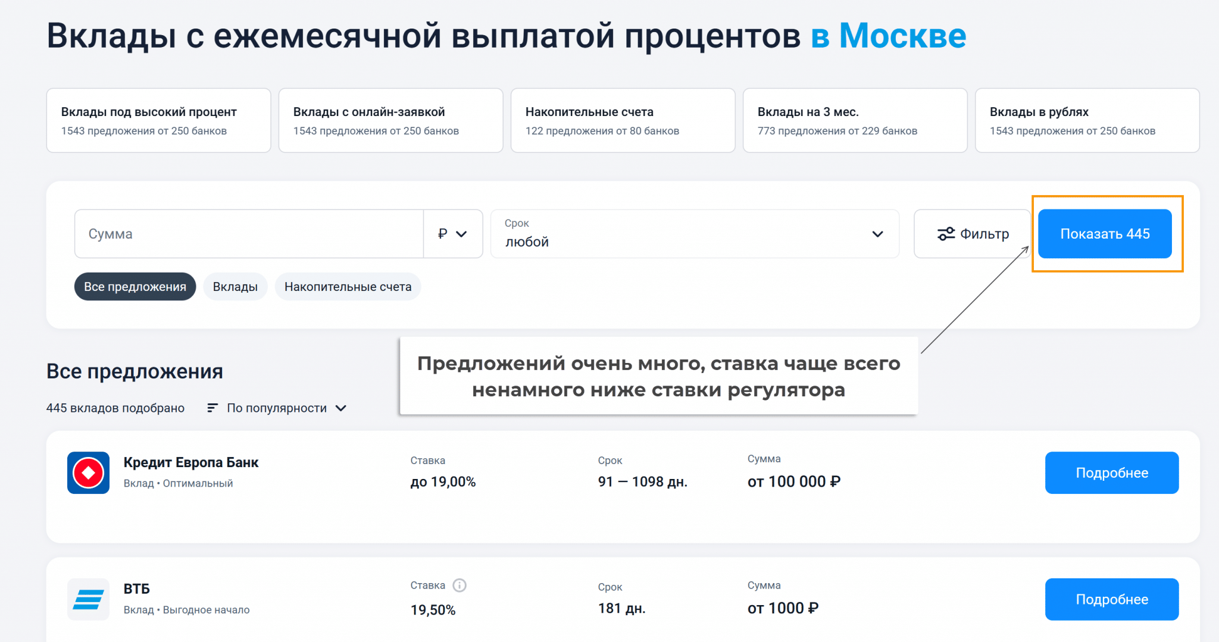Viewport: 1219px width, 642px height.
Task: Select the Все предложения filter chip
Action: pos(135,287)
